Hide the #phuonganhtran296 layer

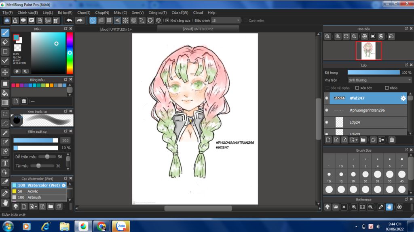tap(327, 110)
